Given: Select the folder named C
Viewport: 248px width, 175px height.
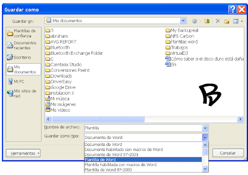Looking at the screenshot, I should (x=50, y=59).
